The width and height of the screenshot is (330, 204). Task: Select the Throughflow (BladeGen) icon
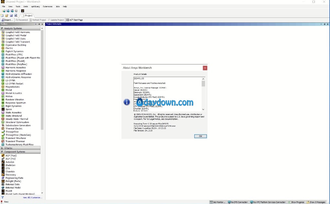point(3,135)
